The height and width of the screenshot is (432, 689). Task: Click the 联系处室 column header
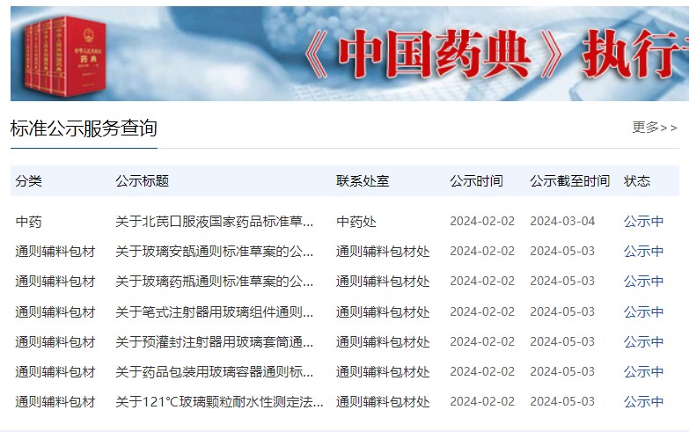363,181
